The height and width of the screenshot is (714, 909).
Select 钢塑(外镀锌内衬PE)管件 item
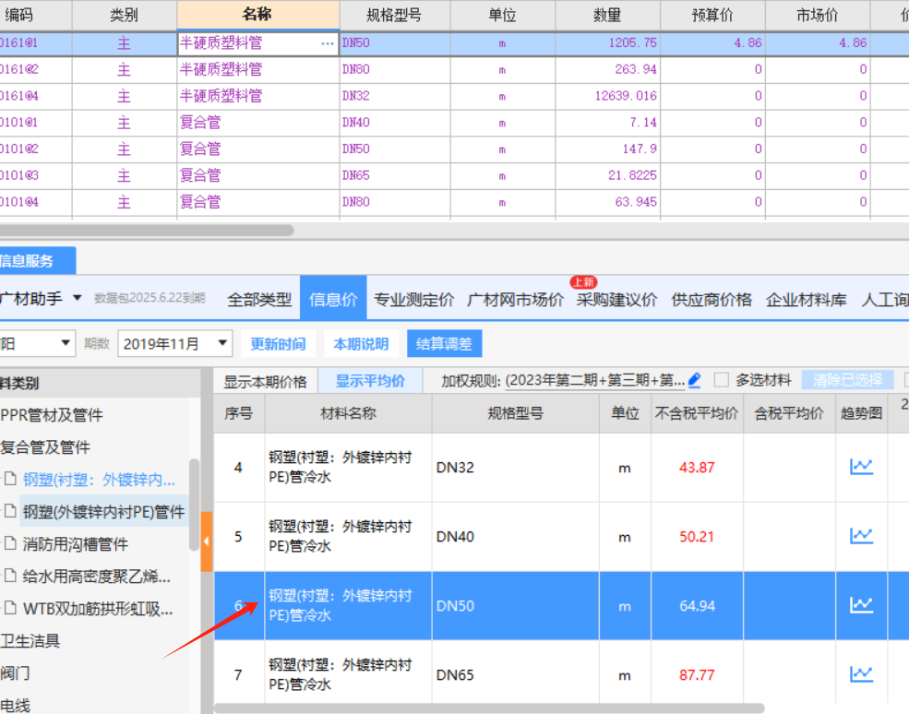pyautogui.click(x=103, y=512)
